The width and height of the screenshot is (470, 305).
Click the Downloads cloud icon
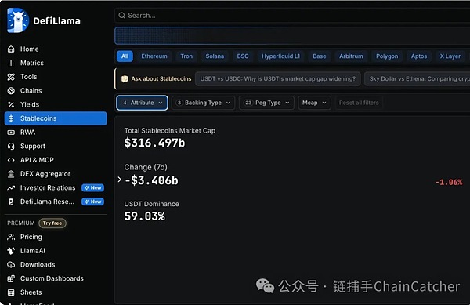11,264
